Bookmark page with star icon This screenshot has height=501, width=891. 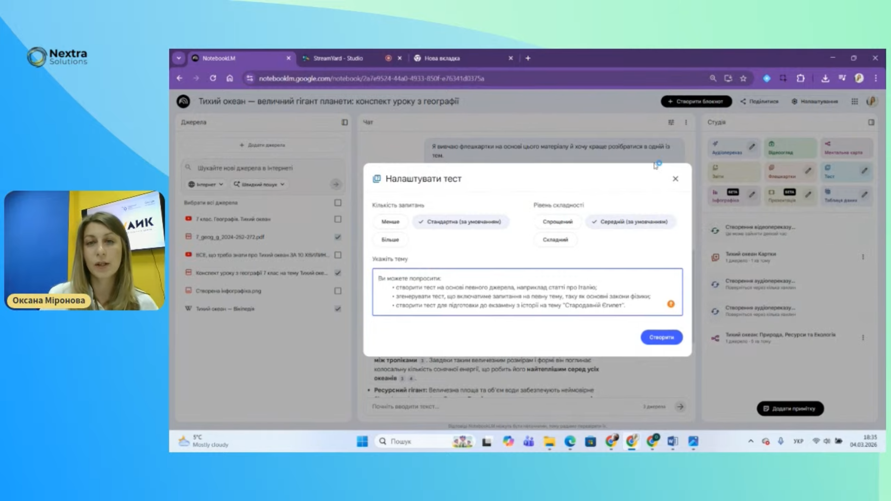coord(743,78)
